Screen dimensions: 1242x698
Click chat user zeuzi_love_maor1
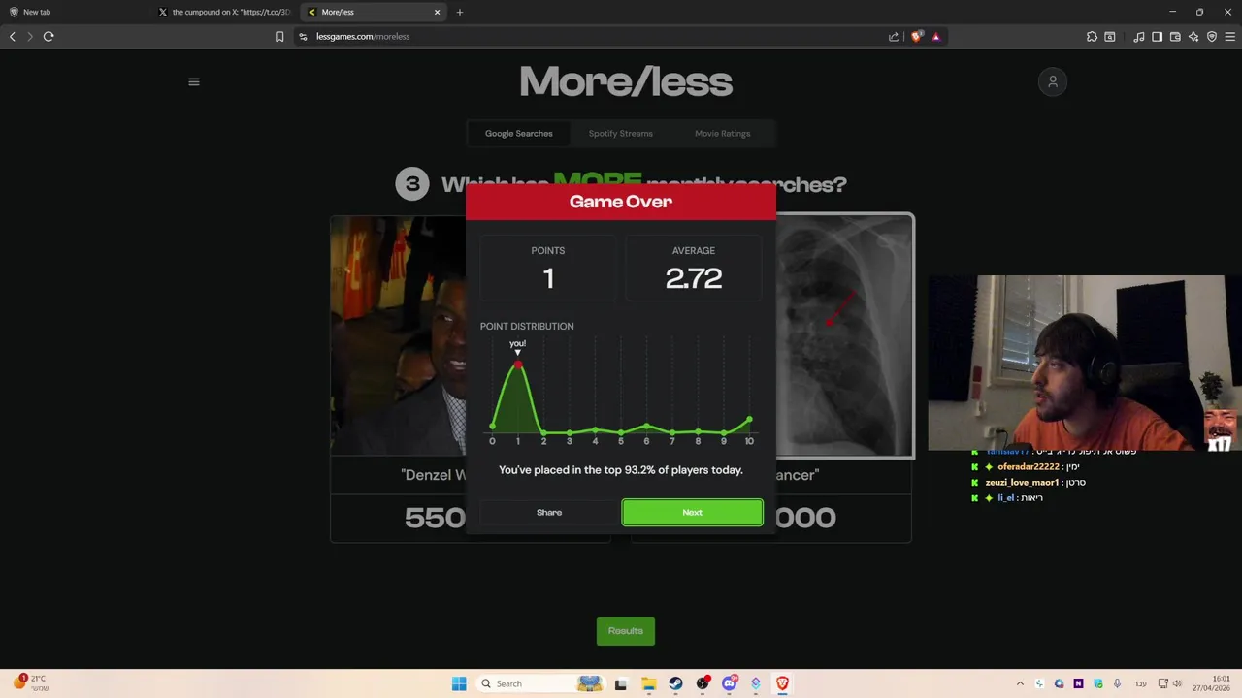tap(1022, 482)
